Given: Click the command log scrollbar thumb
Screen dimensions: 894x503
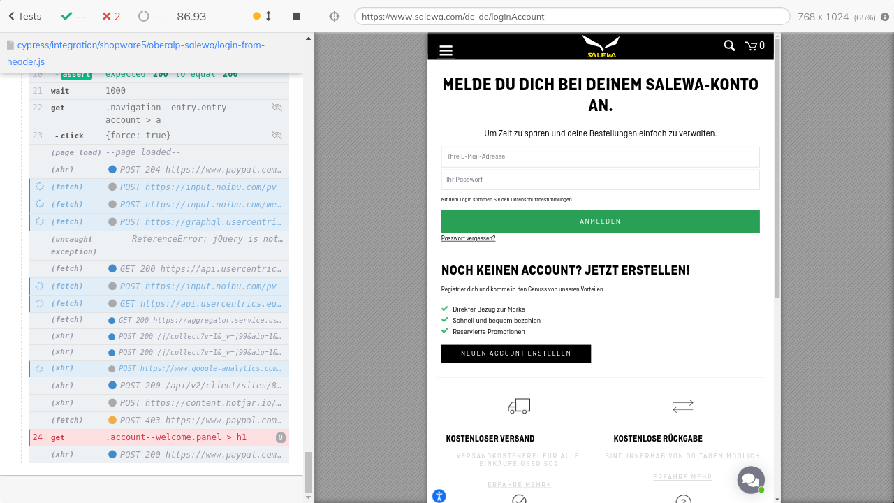Looking at the screenshot, I should [308, 472].
